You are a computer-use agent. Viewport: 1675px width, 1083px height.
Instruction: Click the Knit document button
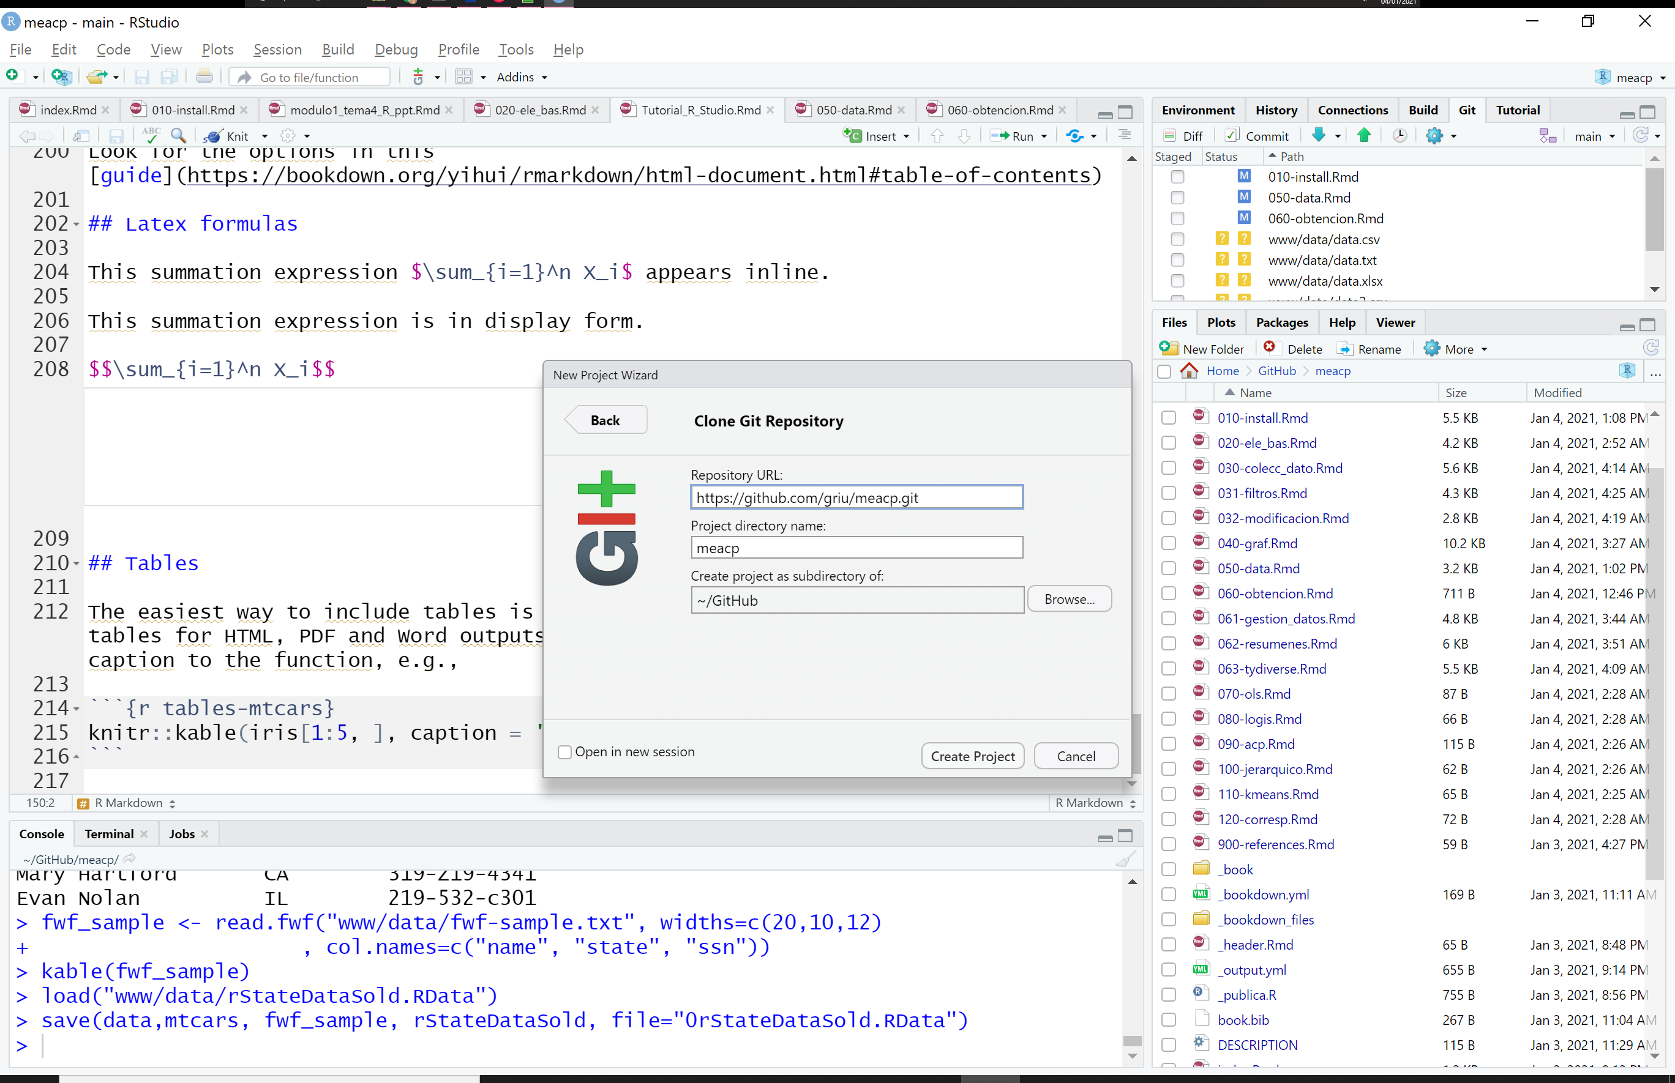click(x=227, y=136)
